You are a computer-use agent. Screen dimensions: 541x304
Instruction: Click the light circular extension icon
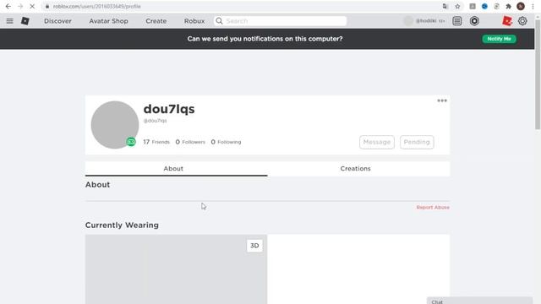(x=496, y=6)
